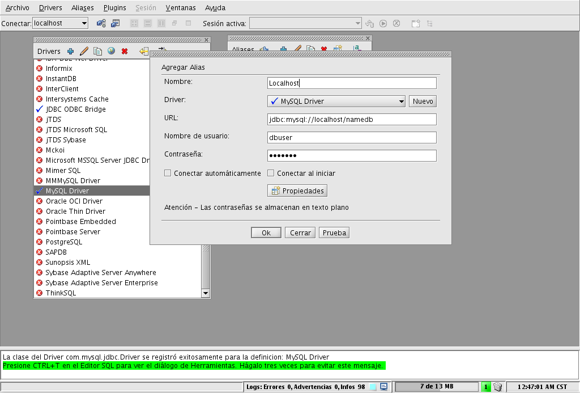Click the global preferences icon in main toolbar
Screen dimensions: 580x393
[101, 23]
